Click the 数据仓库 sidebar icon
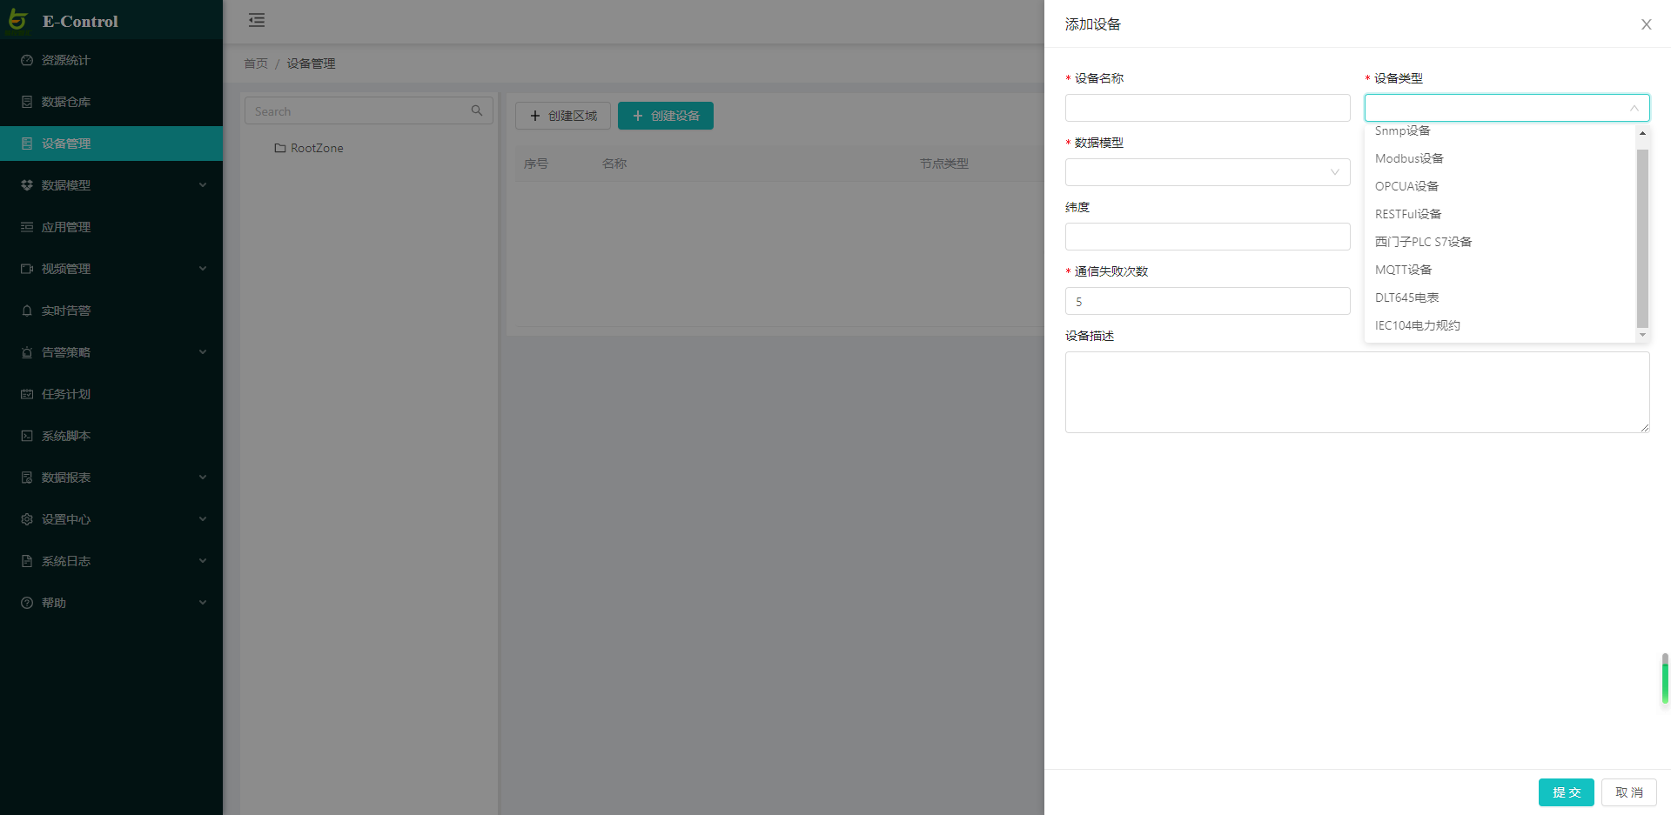 tap(27, 102)
